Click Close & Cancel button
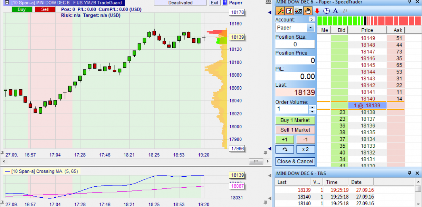Image resolution: width=422 pixels, height=207 pixels. pyautogui.click(x=295, y=161)
